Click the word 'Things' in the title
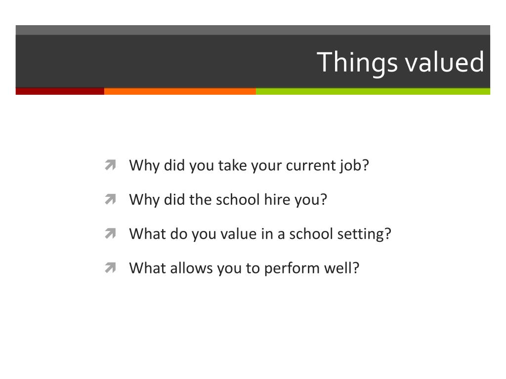 tap(358, 62)
